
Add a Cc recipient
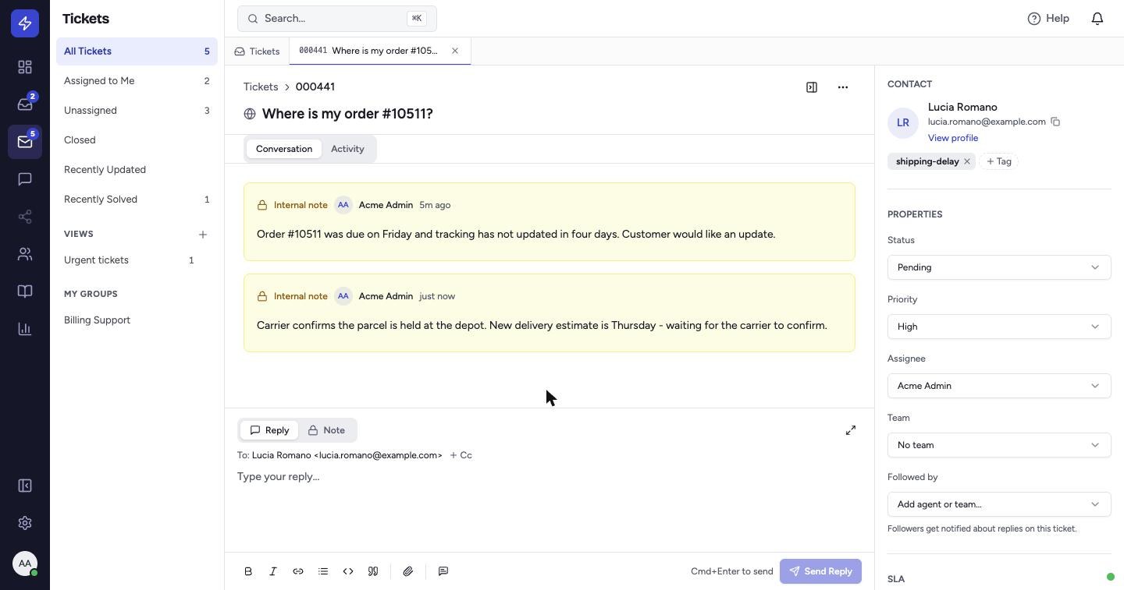pyautogui.click(x=461, y=455)
